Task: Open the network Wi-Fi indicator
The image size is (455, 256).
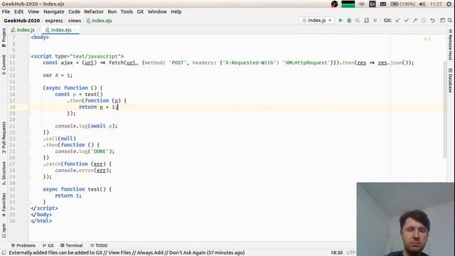Action: (x=362, y=4)
